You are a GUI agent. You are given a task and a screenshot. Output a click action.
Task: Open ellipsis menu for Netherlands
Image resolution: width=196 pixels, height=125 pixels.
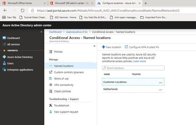click(x=161, y=90)
